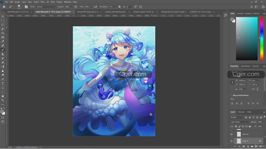This screenshot has width=266, height=149.
Task: Open the Image menu
Action: (17, 2)
